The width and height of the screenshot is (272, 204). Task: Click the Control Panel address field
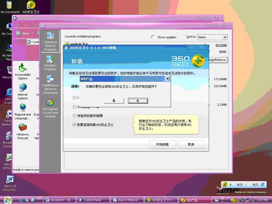pyautogui.click(x=33, y=42)
